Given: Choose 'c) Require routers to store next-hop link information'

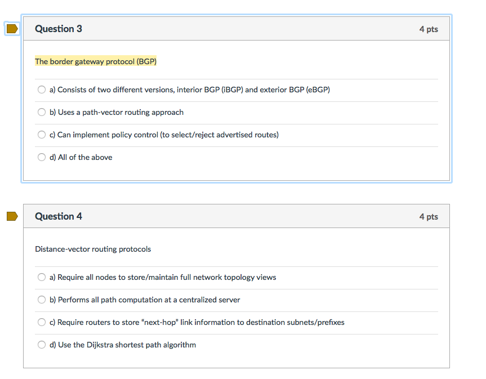Looking at the screenshot, I should click(x=42, y=322).
